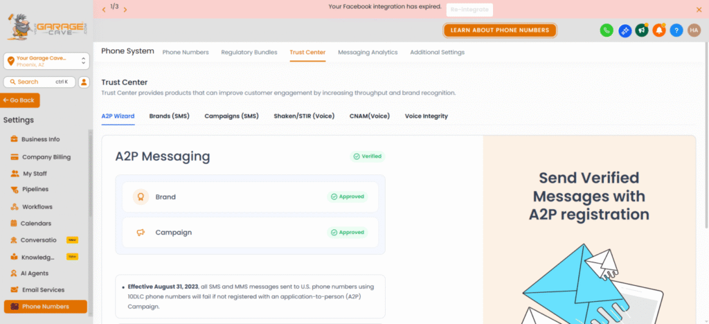This screenshot has width=709, height=324.
Task: Click the sidebar Search field
Action: click(39, 82)
